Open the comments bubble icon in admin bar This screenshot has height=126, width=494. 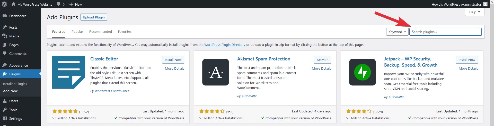(x=59, y=4)
